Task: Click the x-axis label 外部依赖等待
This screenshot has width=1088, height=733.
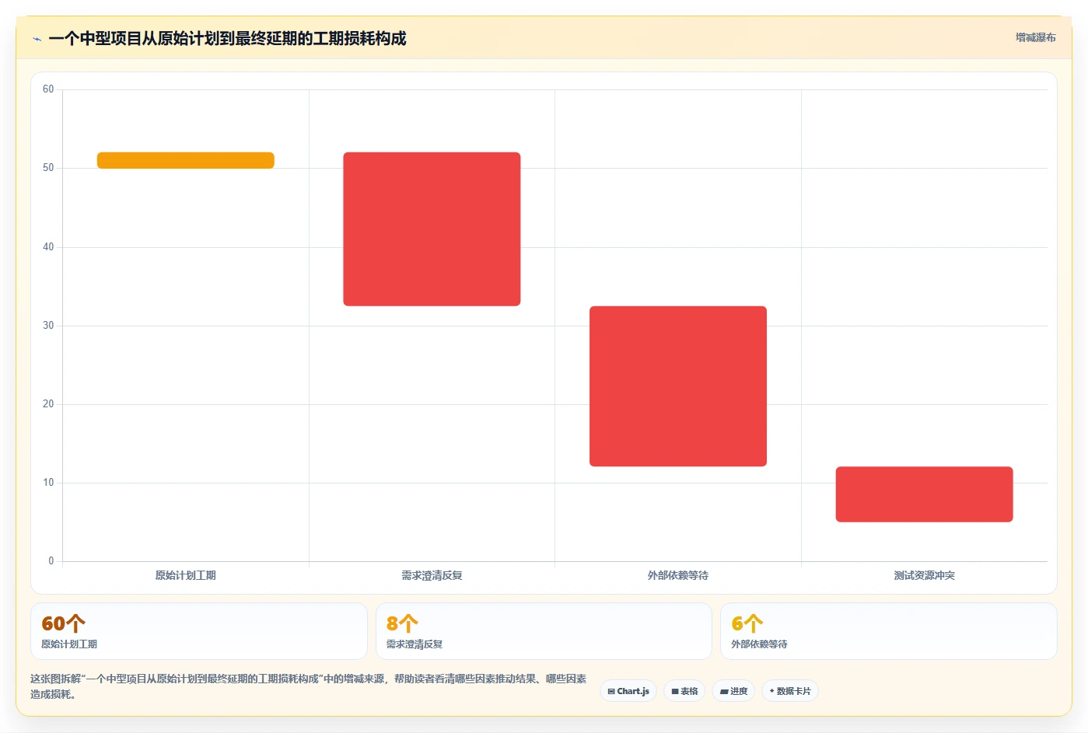Action: point(678,575)
